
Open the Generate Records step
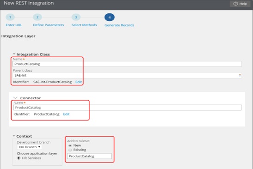pyautogui.click(x=119, y=25)
